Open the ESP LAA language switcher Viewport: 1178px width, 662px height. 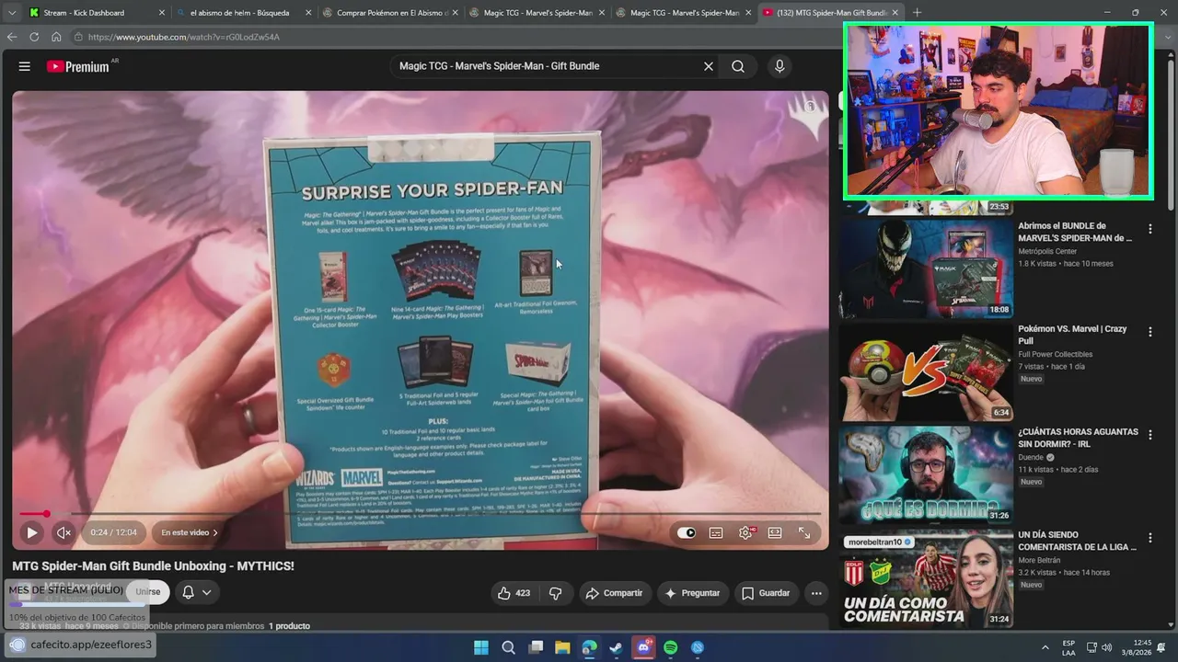1068,647
